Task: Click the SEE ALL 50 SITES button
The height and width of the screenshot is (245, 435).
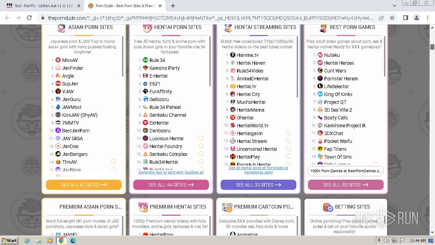Action: (x=346, y=185)
